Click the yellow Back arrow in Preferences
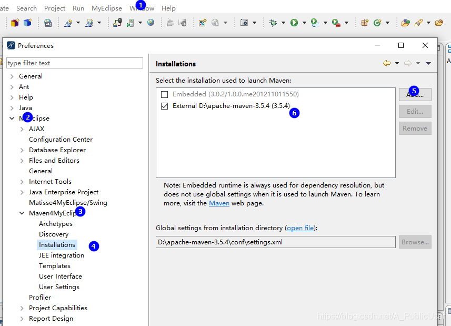451x326 pixels. point(387,63)
